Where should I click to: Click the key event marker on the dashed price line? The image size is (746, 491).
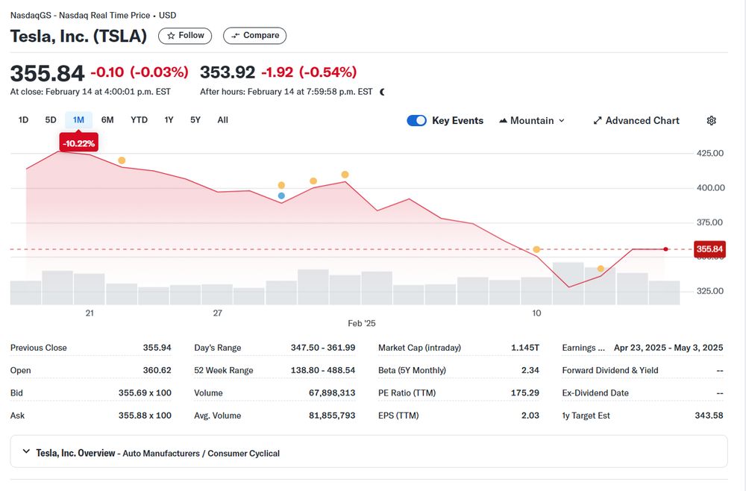[536, 249]
